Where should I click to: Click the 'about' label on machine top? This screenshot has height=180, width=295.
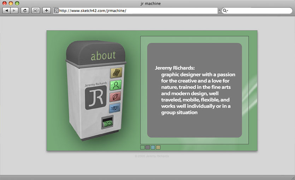[103, 56]
